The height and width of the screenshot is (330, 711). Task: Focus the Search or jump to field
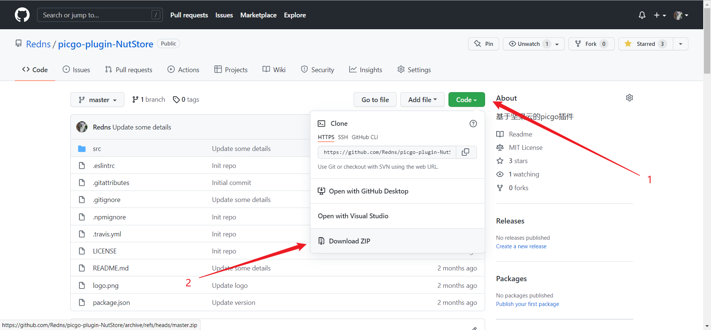(x=100, y=15)
